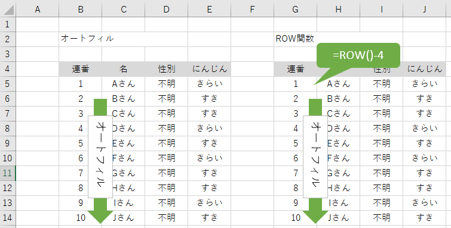The width and height of the screenshot is (451, 228).
Task: Click すき in cell J6
Action: 425,99
